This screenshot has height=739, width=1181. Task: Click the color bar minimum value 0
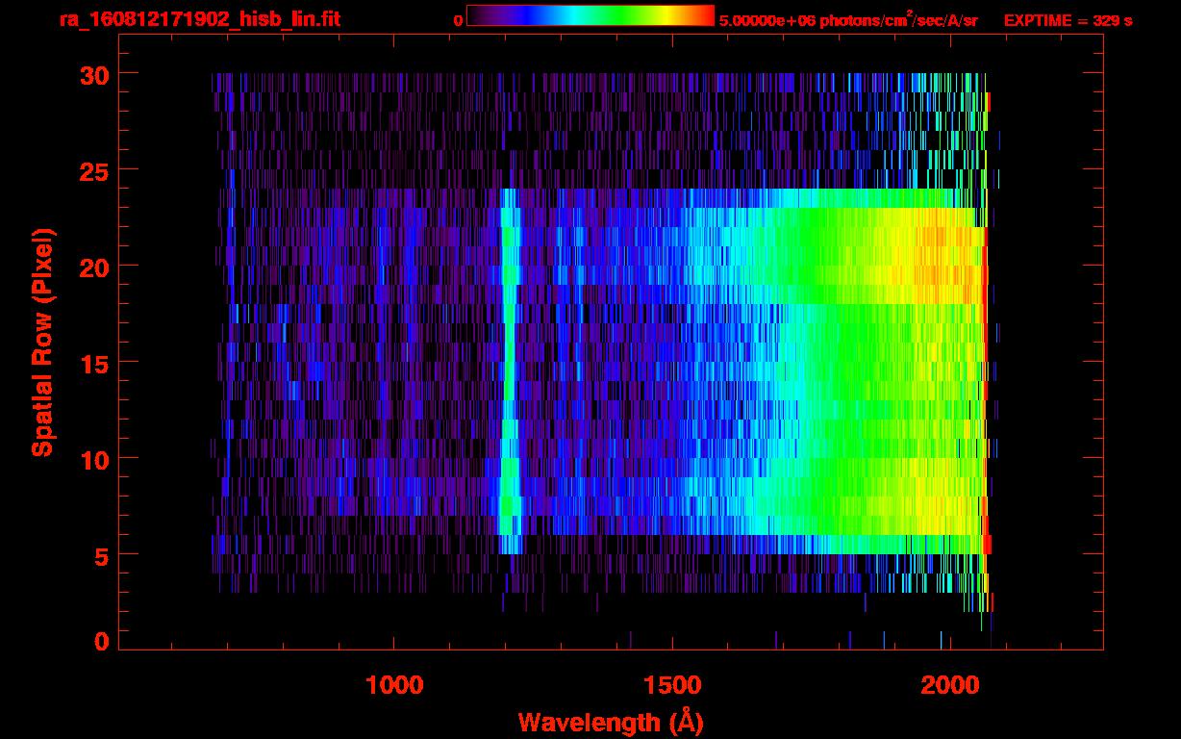click(458, 20)
